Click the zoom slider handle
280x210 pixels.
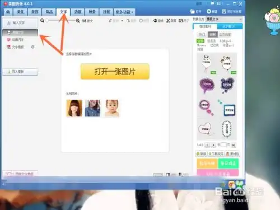pyautogui.click(x=47, y=21)
